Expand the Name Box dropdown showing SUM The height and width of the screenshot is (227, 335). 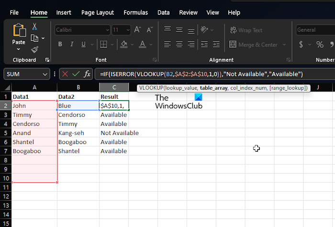(x=45, y=74)
